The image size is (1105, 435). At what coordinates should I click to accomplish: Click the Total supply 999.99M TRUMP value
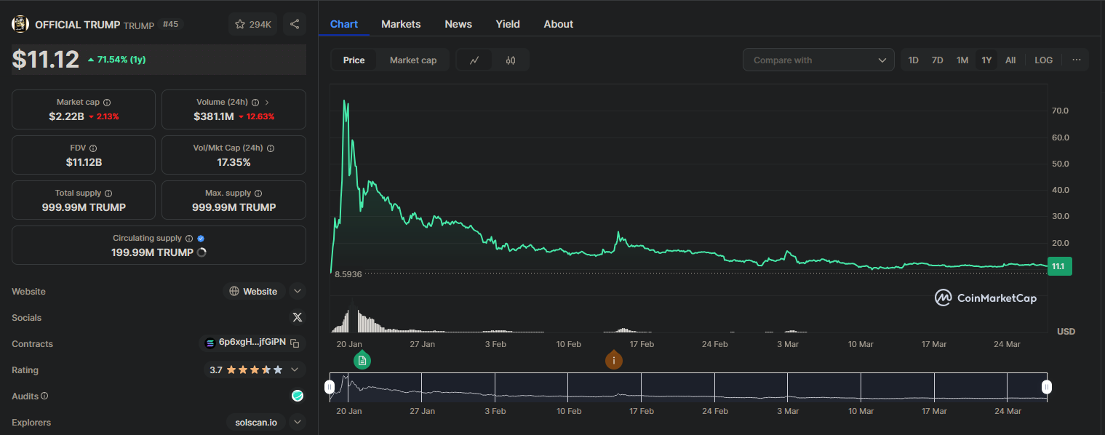click(84, 207)
